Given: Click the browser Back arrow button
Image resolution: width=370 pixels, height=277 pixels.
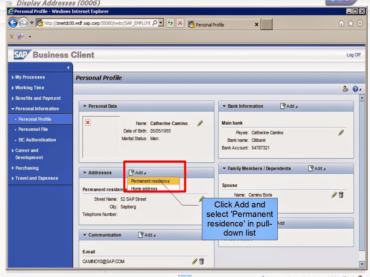Looking at the screenshot, I should tap(13, 23).
